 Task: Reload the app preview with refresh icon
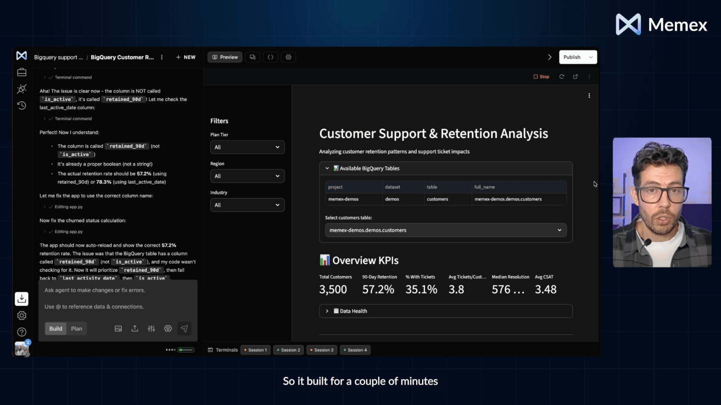click(x=561, y=76)
